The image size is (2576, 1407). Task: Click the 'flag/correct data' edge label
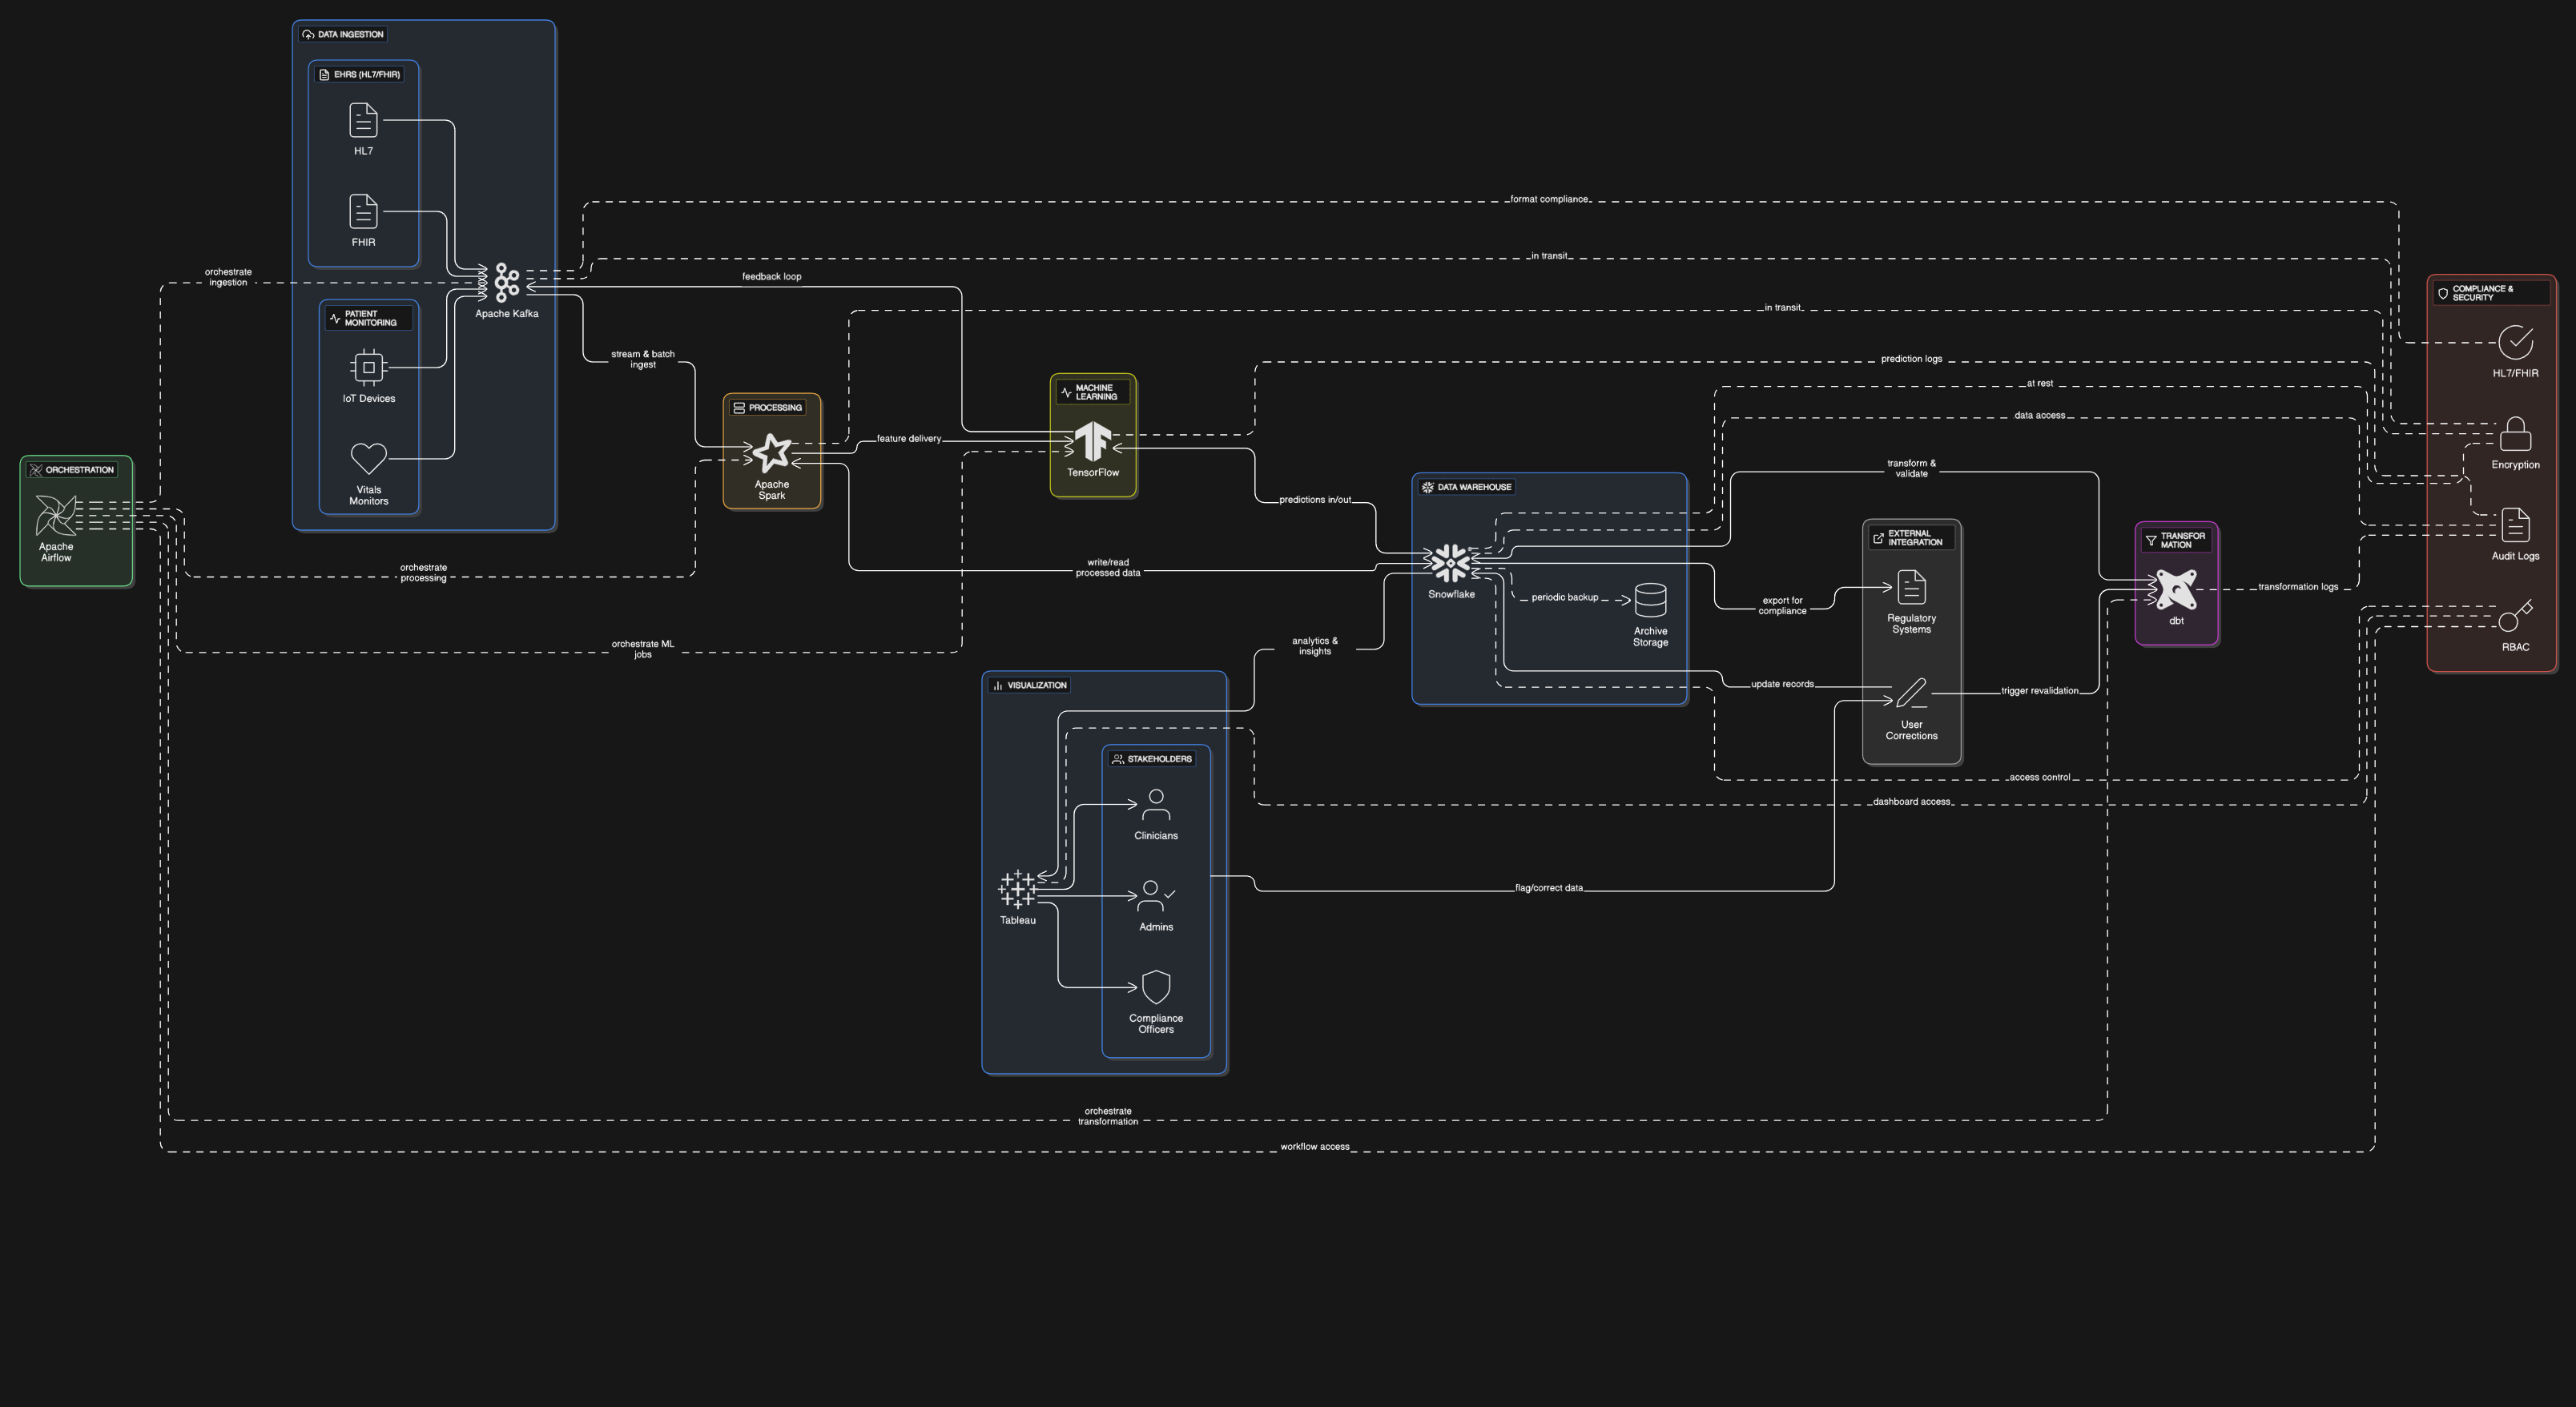pyautogui.click(x=1548, y=888)
